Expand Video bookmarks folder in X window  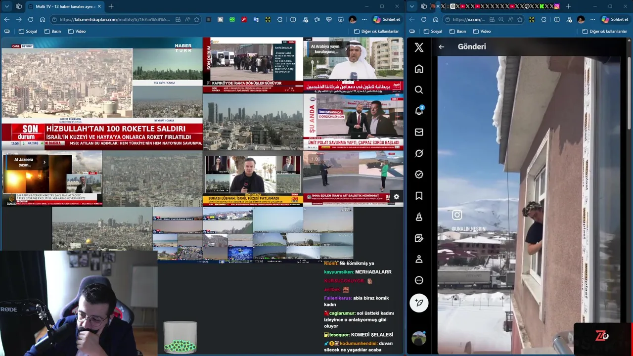[x=482, y=31]
